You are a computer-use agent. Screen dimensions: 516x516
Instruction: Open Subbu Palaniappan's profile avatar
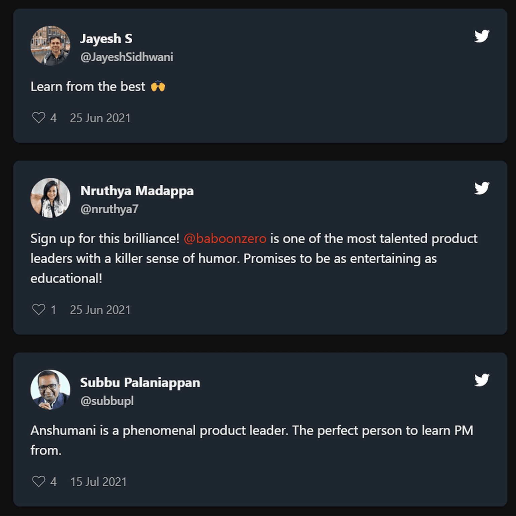(50, 390)
